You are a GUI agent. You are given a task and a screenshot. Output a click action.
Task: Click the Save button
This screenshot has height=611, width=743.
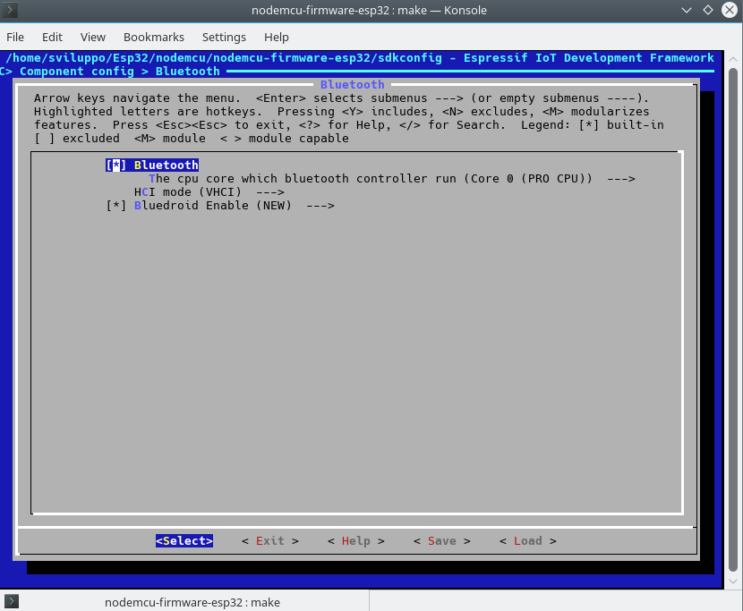[x=441, y=540]
